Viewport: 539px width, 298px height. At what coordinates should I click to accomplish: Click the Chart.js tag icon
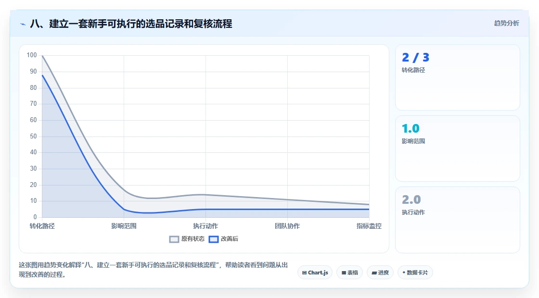304,273
